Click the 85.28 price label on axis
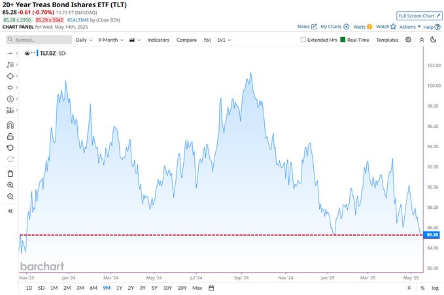Image resolution: width=444 pixels, height=295 pixels. point(432,235)
